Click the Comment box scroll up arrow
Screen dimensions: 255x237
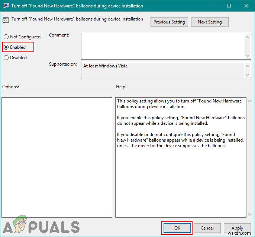coord(248,37)
